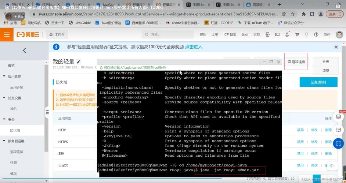Collapse the 服务器运维 sidebar section
The image size is (346, 183).
coord(4,141)
